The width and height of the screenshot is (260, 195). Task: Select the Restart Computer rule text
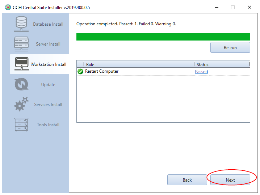pos(102,71)
